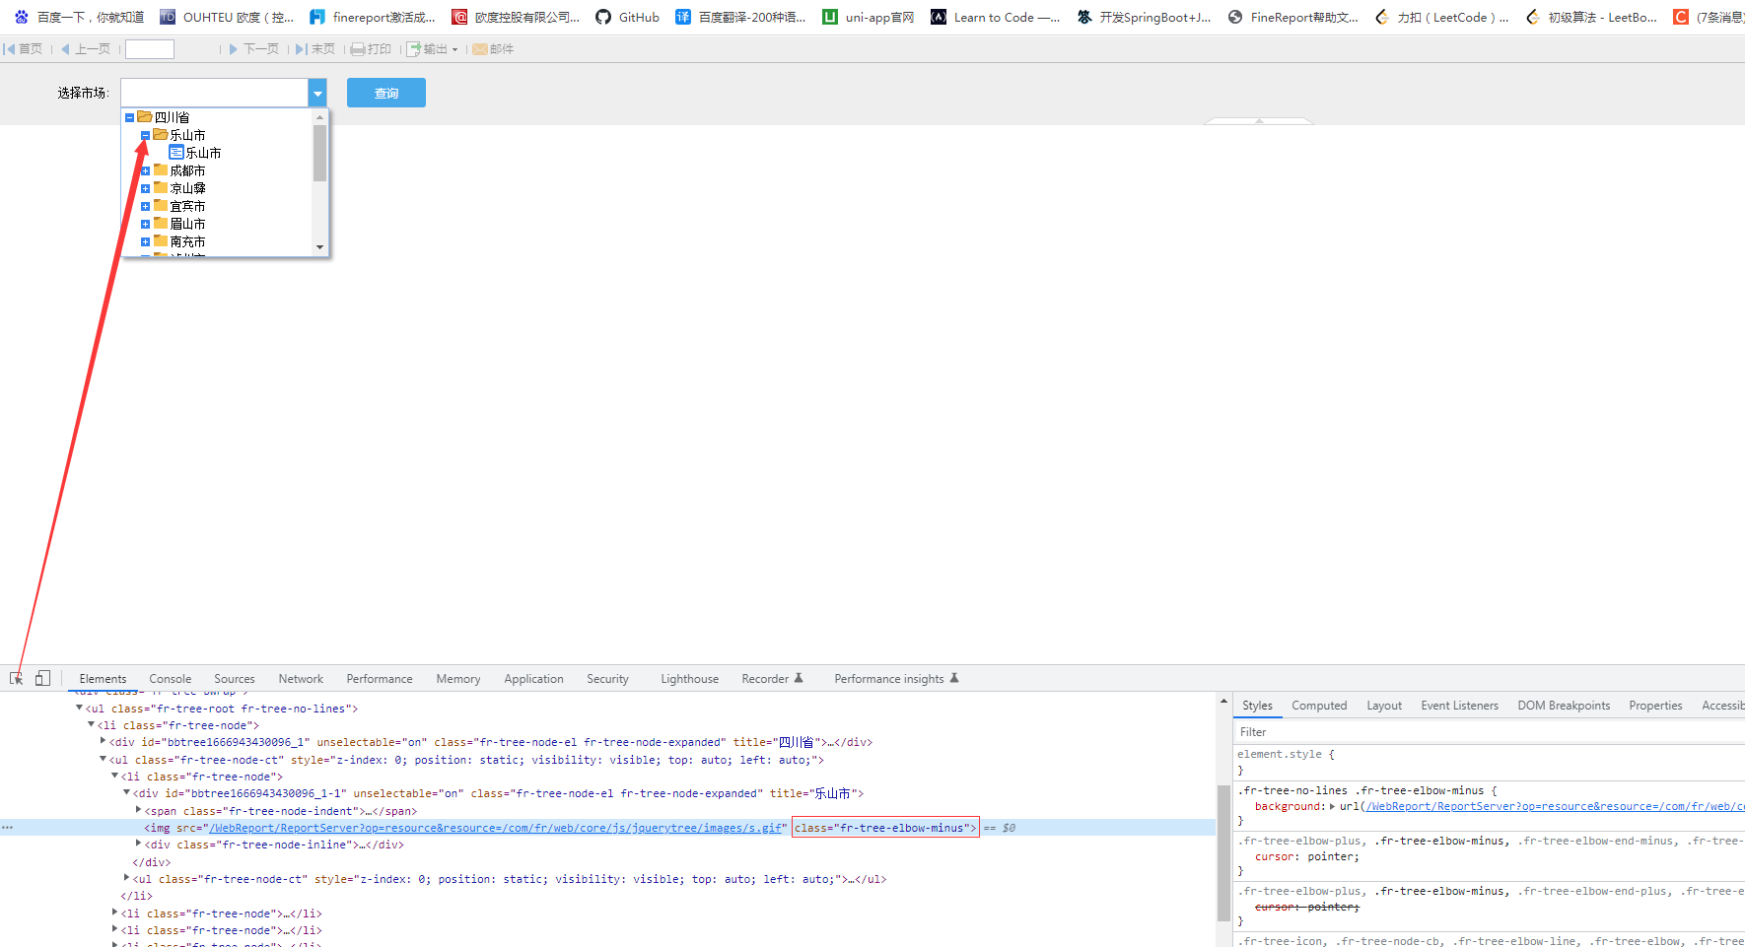Switch to the Performance tab
1745x947 pixels.
pyautogui.click(x=380, y=679)
